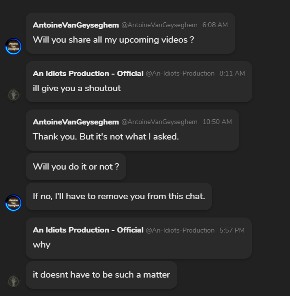Click AntoineVanGeyseghem name on 10:50 AM message
This screenshot has height=296, width=290.
point(76,122)
